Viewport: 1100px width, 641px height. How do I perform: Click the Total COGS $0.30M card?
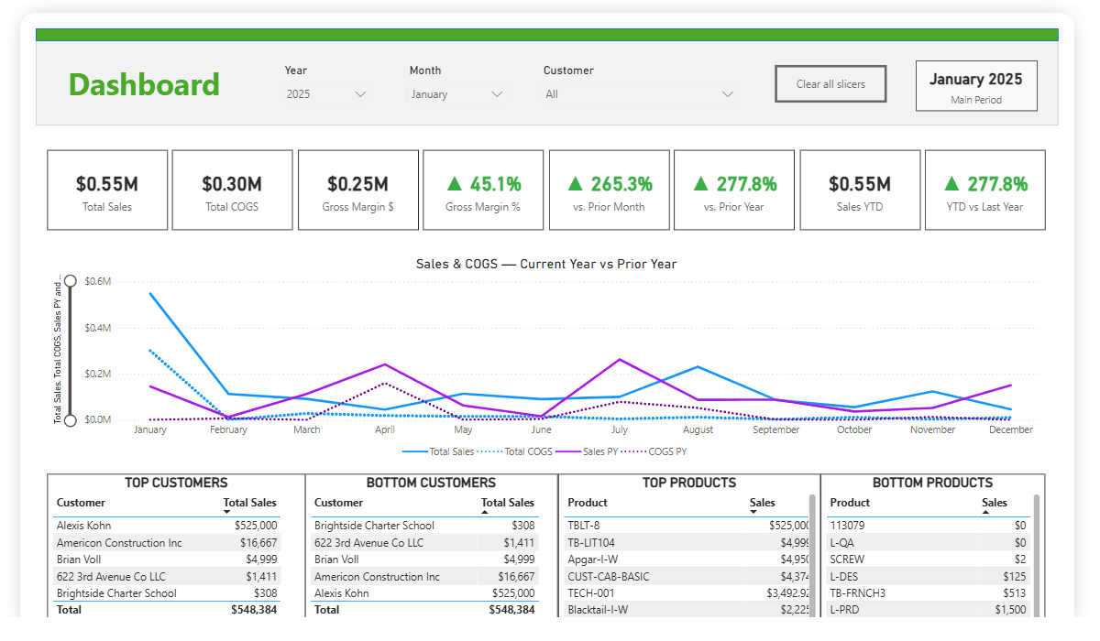pyautogui.click(x=232, y=190)
